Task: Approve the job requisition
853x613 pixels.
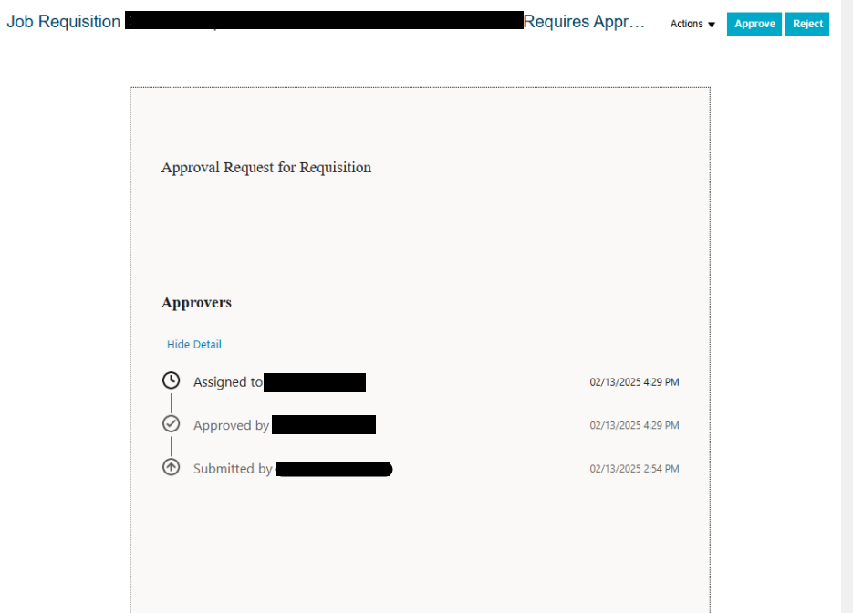Action: [x=754, y=24]
